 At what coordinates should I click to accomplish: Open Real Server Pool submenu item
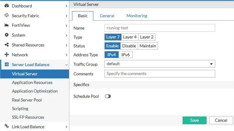click(x=27, y=100)
